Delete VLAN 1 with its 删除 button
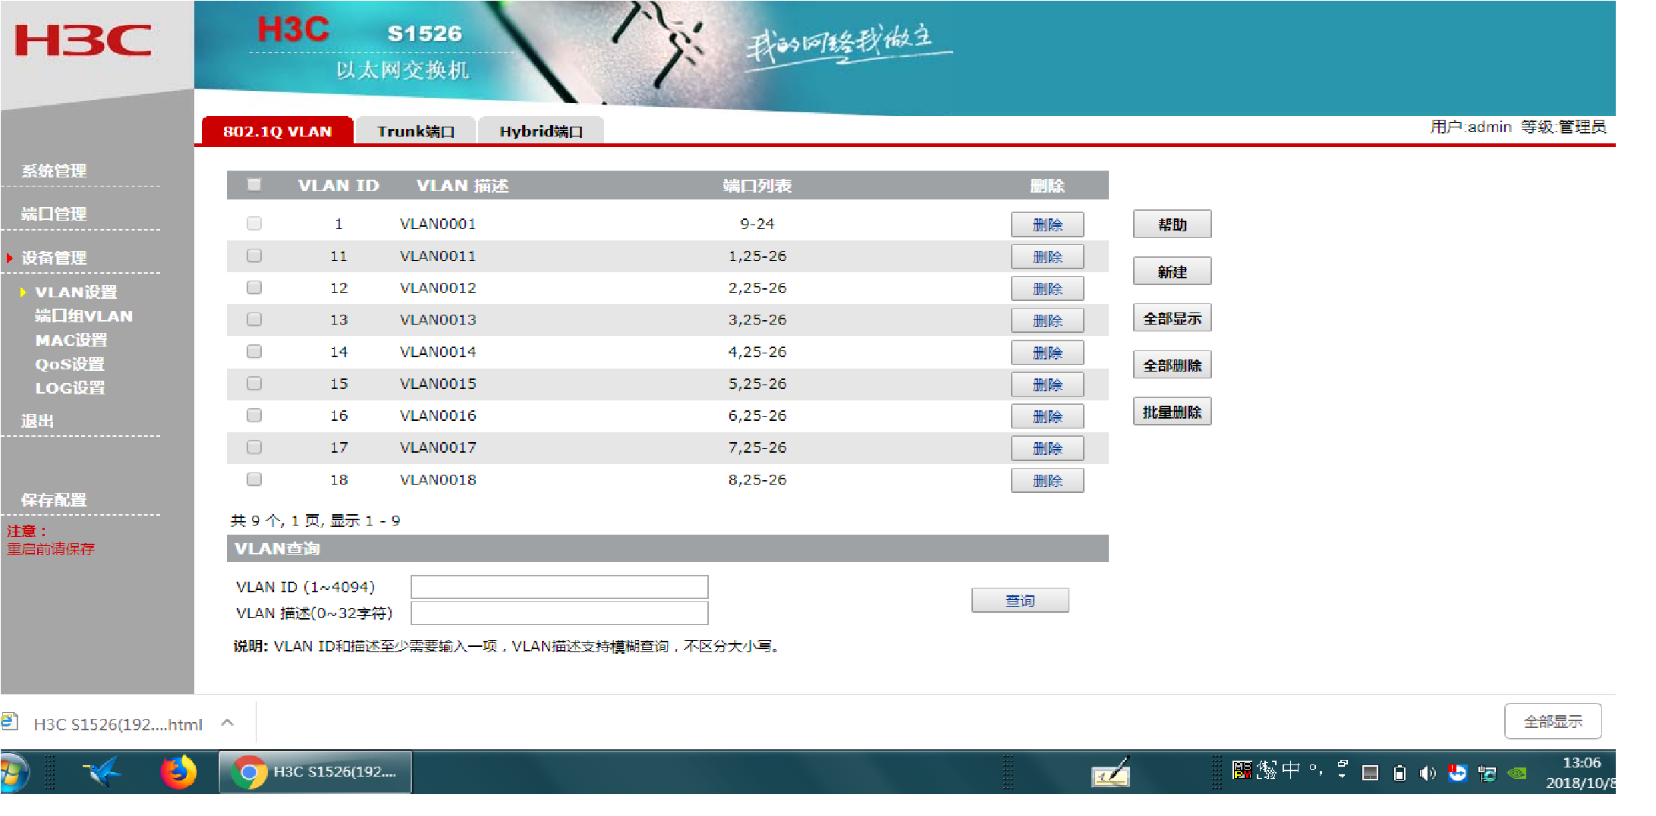 [1047, 224]
